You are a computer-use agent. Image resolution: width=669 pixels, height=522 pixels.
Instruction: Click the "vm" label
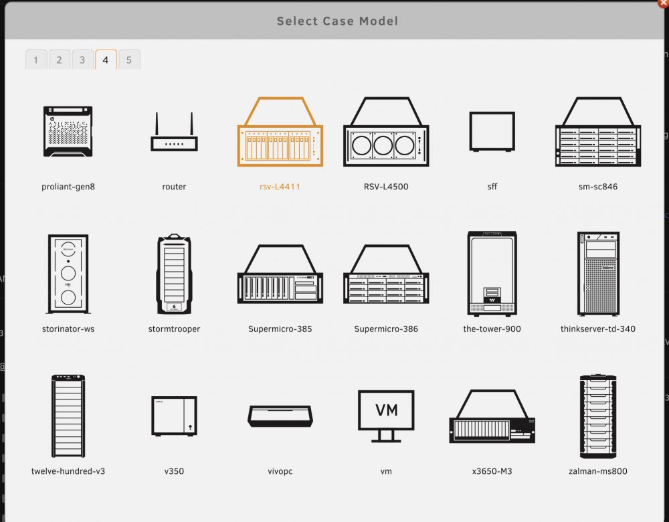[x=386, y=471]
